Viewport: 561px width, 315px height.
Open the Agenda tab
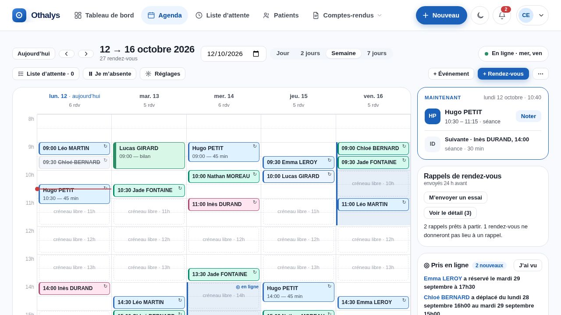164,15
